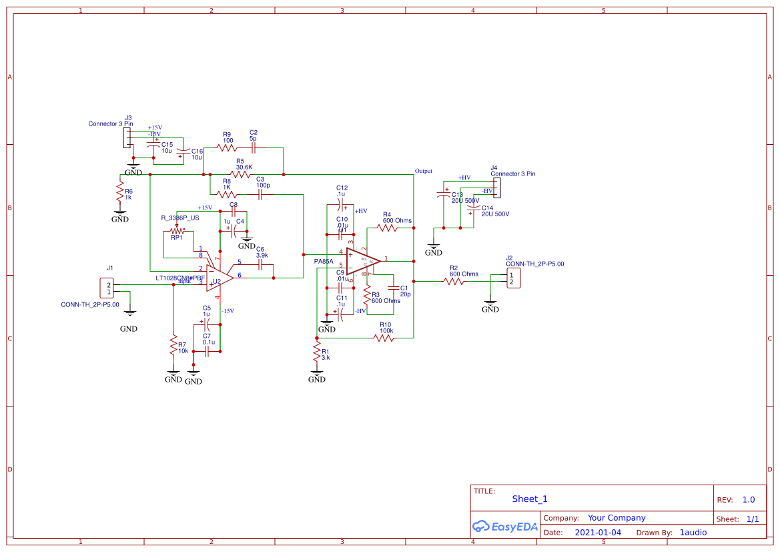Click the EasyEDA logo in the title block
Screen dimensions: 780x552
(x=505, y=527)
